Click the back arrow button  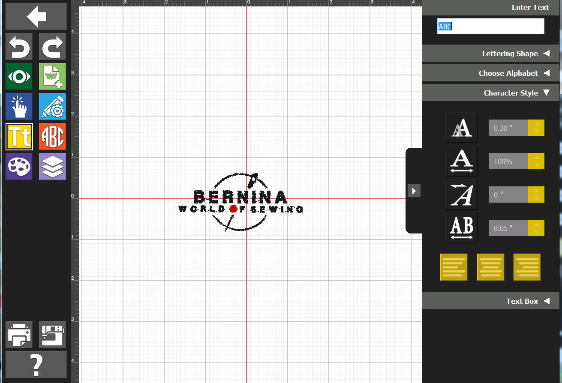click(x=36, y=16)
